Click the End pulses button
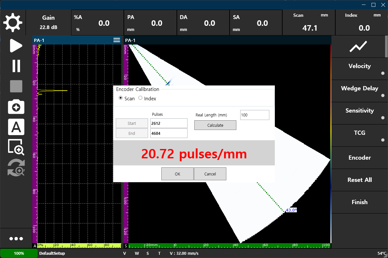Viewport: 388px width, 258px height. [x=132, y=134]
